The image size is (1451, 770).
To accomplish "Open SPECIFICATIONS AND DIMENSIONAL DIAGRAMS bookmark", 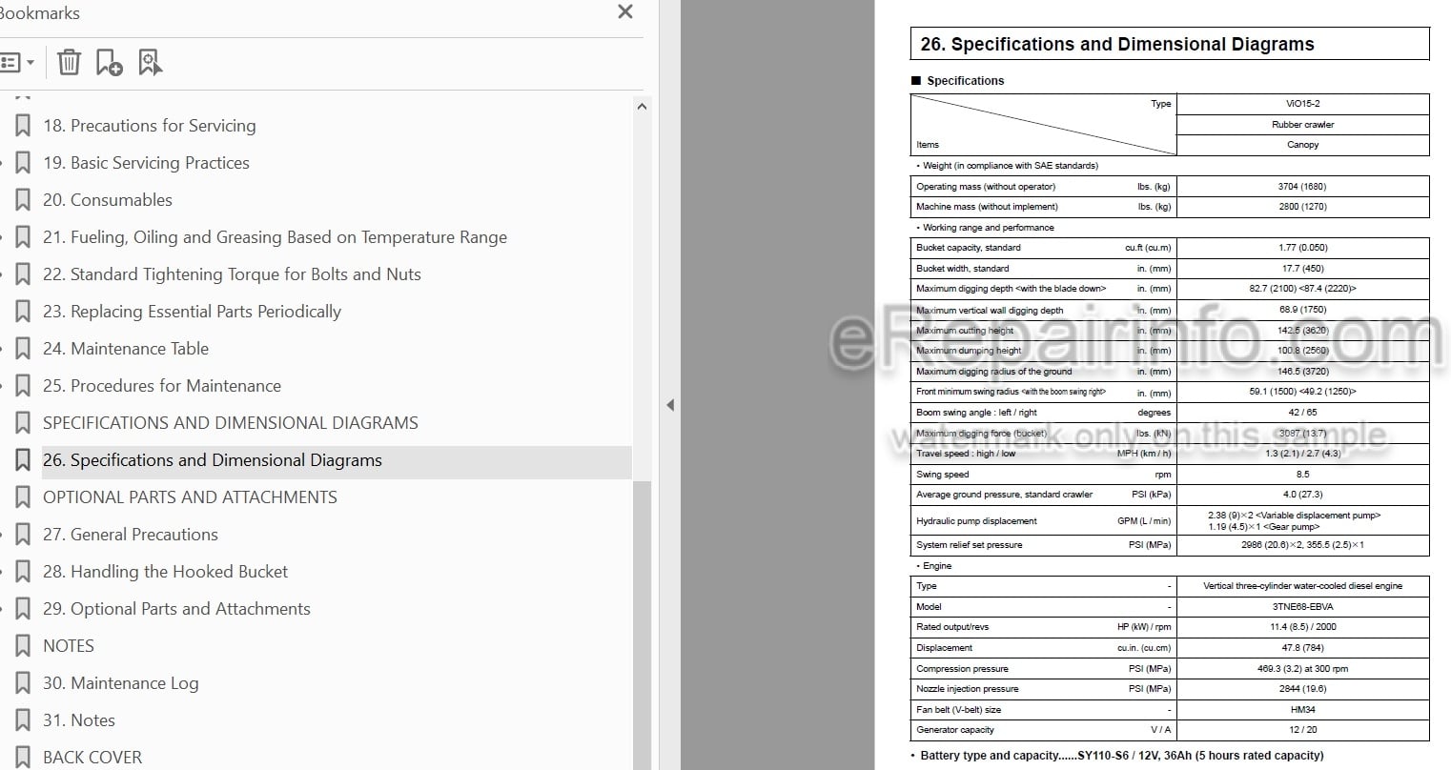I will coord(231,423).
